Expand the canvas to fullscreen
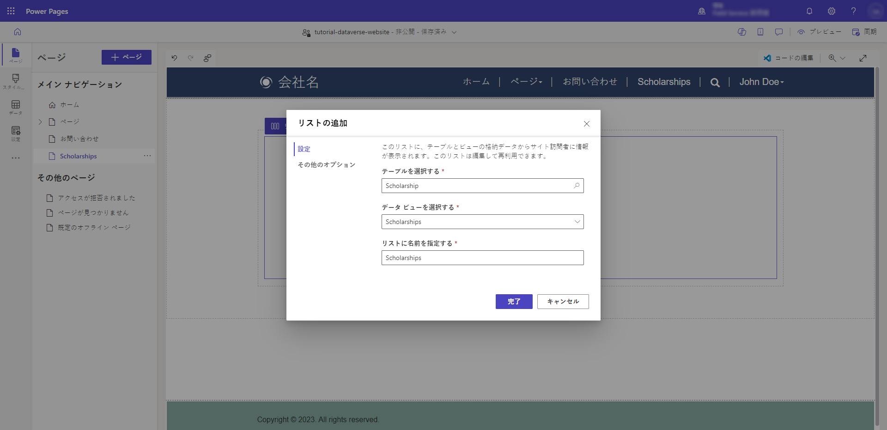Image resolution: width=887 pixels, height=430 pixels. click(x=863, y=58)
